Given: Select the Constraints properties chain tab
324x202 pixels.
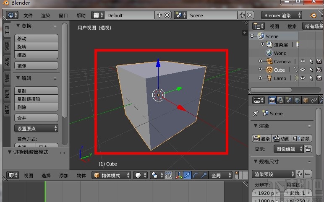Looking at the screenshot, I should point(314,100).
